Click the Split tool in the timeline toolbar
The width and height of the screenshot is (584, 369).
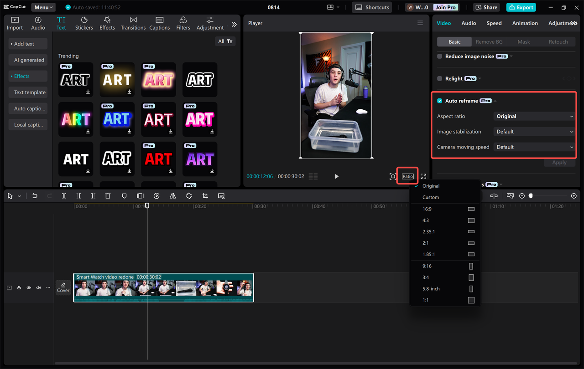point(64,195)
